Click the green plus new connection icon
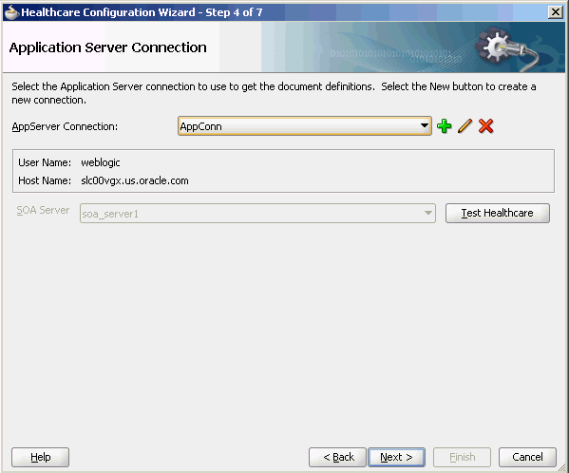 tap(445, 126)
